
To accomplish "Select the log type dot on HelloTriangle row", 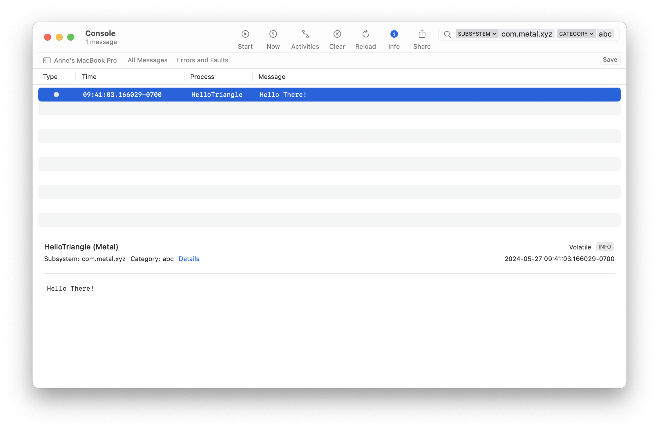I will pos(56,95).
